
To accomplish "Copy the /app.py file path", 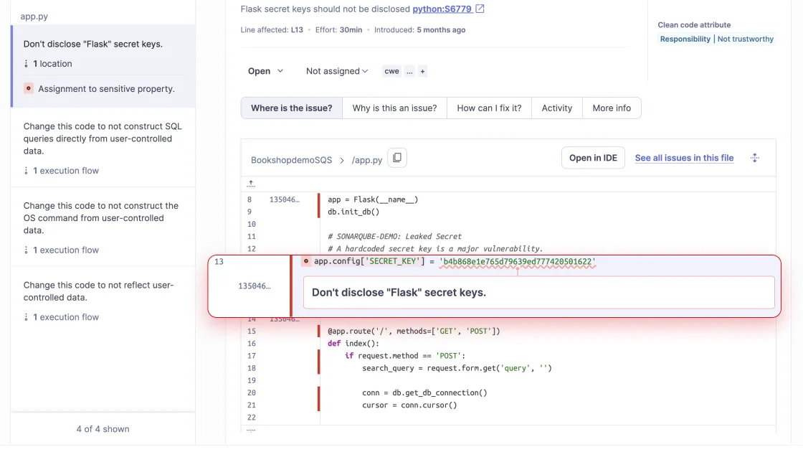I will coord(397,158).
